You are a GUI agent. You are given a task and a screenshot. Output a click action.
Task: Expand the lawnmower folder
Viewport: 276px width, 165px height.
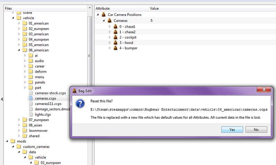(x=19, y=130)
